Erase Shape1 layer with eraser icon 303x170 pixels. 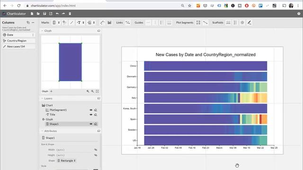pos(96,124)
